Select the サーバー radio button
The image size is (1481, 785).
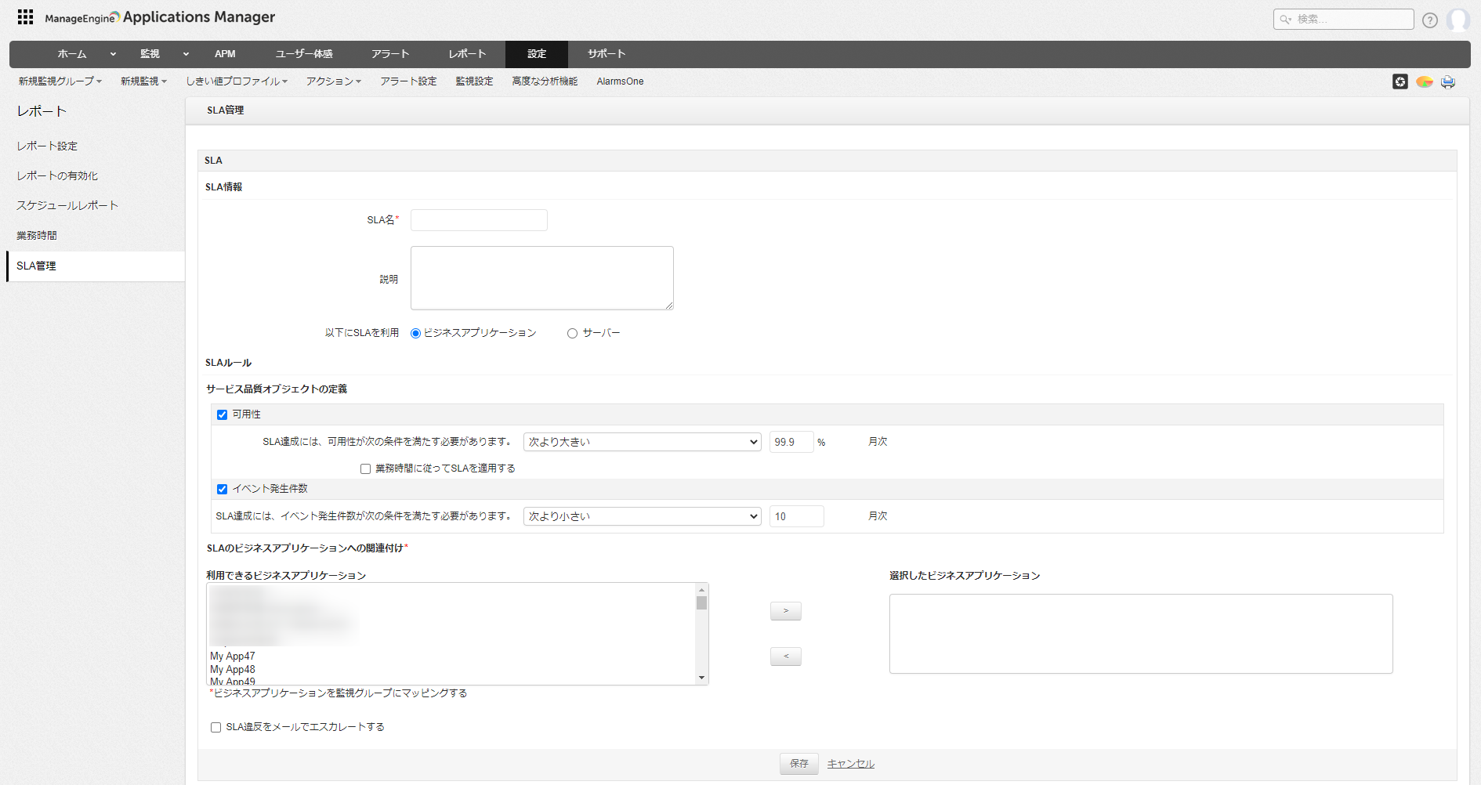tap(572, 333)
